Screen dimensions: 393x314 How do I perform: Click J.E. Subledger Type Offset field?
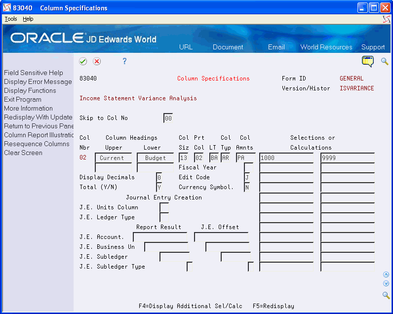click(x=251, y=267)
